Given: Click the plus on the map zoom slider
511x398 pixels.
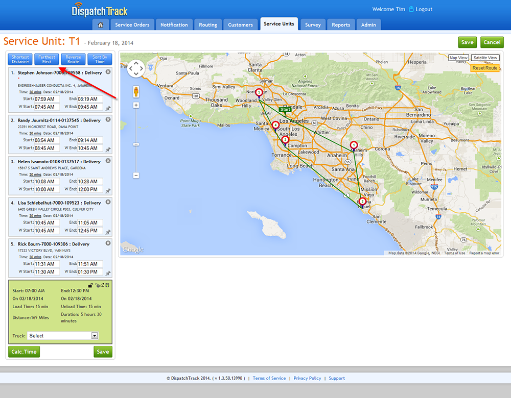Looking at the screenshot, I should 136,105.
